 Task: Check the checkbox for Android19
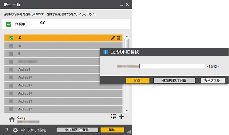(11, 85)
